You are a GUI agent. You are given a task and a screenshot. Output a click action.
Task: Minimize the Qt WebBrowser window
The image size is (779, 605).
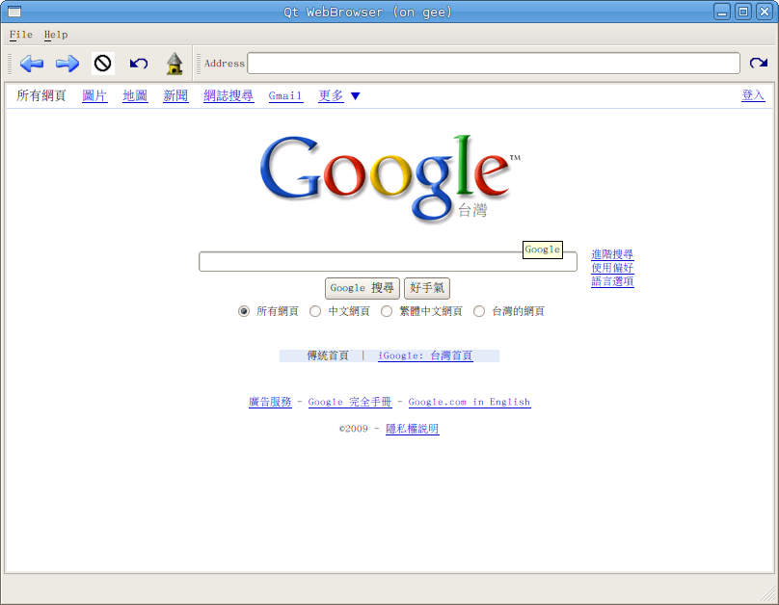(x=722, y=12)
